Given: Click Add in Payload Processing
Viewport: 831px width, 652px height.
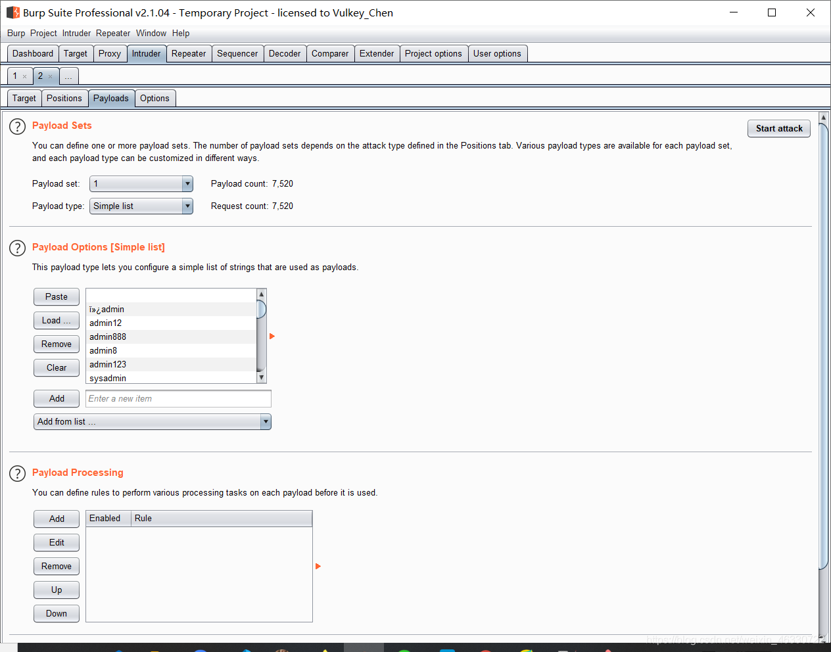Looking at the screenshot, I should coord(57,519).
